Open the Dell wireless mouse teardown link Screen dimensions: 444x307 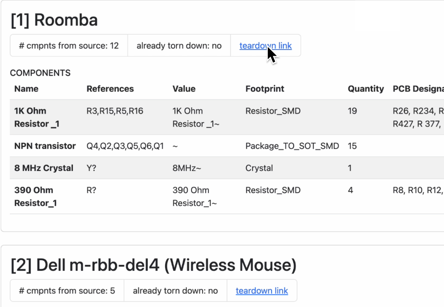pyautogui.click(x=262, y=291)
